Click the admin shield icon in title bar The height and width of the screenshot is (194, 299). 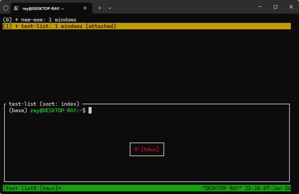click(5, 8)
